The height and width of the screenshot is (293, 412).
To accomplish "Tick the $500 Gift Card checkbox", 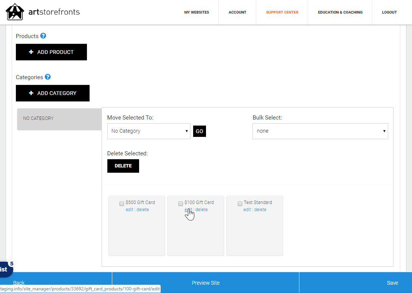I will click(122, 204).
